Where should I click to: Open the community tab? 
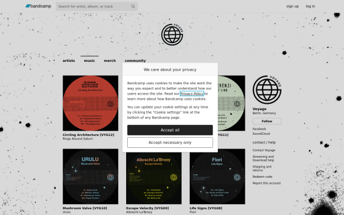pos(135,61)
